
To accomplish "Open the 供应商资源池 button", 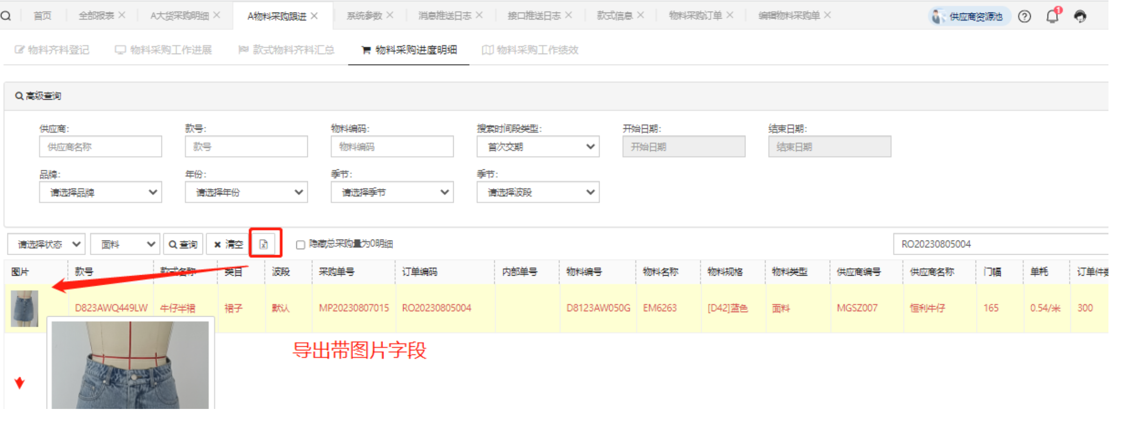I will pos(968,17).
